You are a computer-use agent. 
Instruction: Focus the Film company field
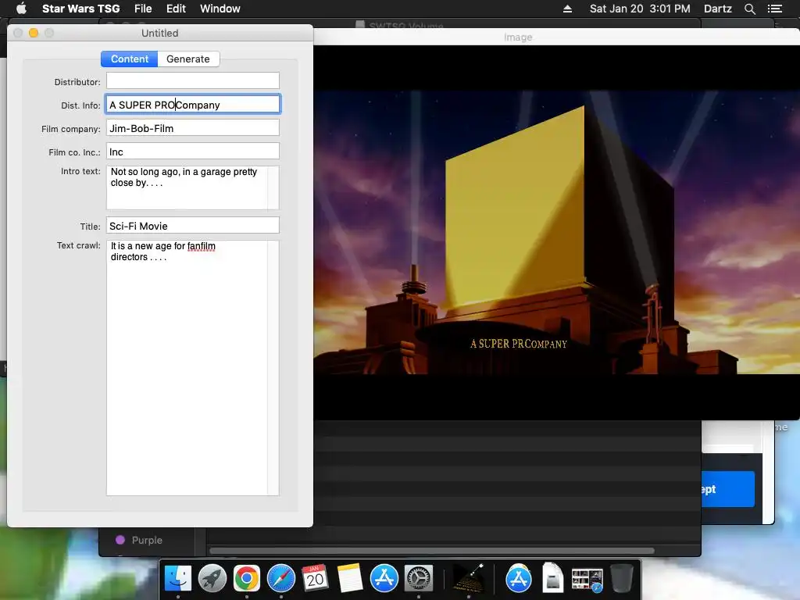pos(193,127)
